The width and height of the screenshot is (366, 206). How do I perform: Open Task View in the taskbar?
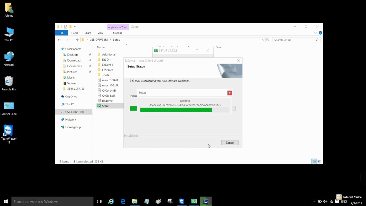(x=99, y=201)
